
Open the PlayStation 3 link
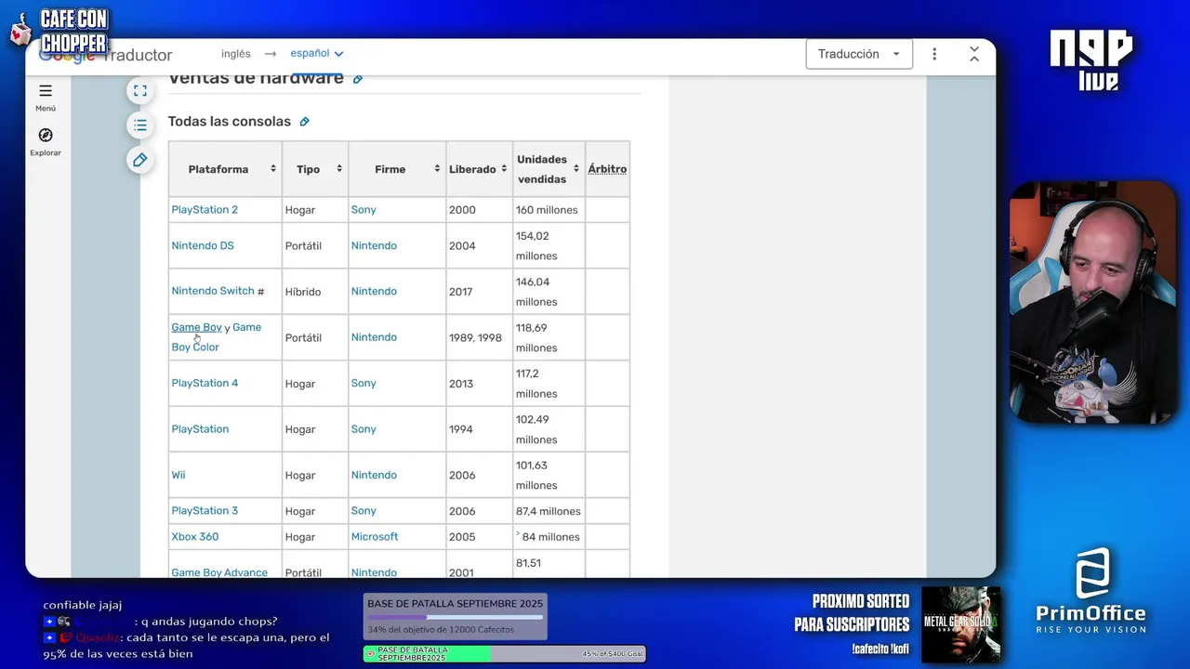[x=205, y=511]
